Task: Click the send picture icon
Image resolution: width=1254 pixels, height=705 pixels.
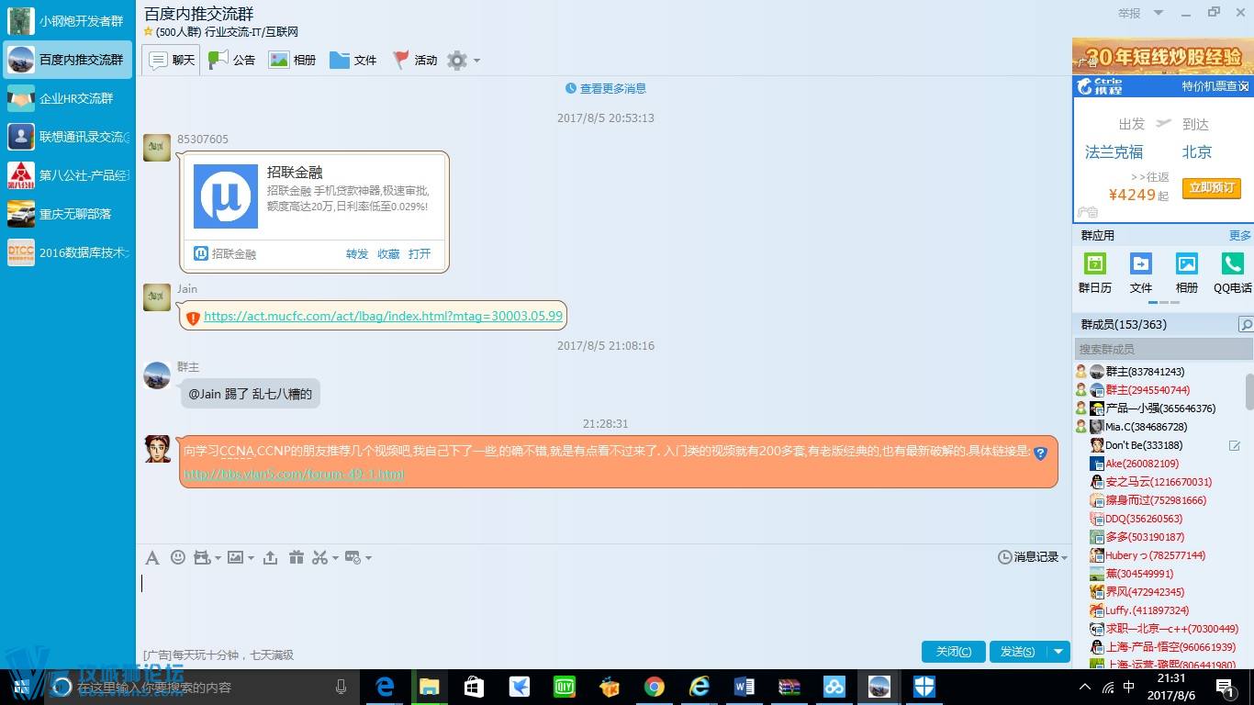Action: coord(235,557)
